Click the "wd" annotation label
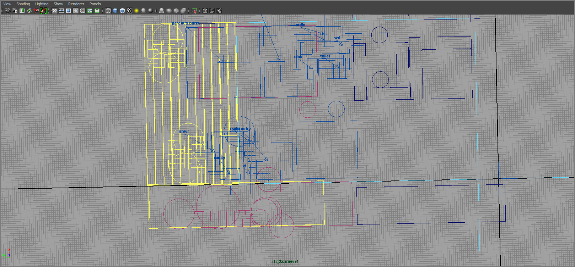This screenshot has width=575, height=267. 337,38
